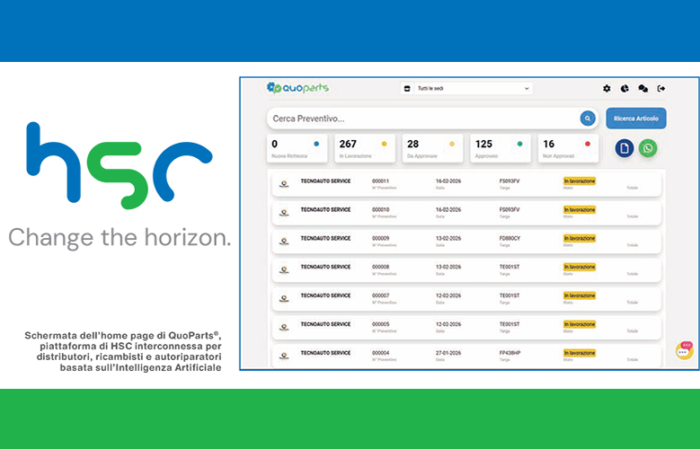This screenshot has height=449, width=700.
Task: Click the In lavorazione badge of quote 000007
Action: pos(580,295)
